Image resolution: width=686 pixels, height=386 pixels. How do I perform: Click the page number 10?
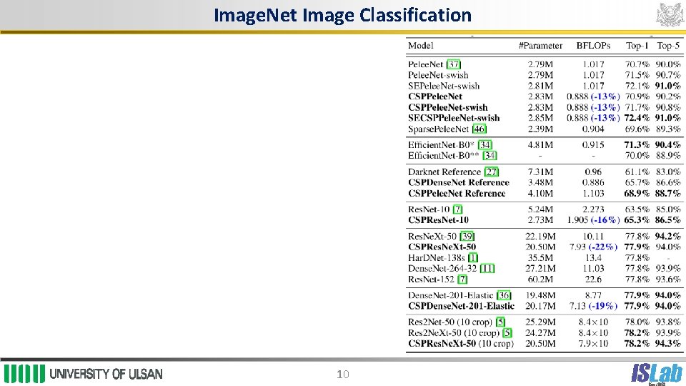coord(342,374)
